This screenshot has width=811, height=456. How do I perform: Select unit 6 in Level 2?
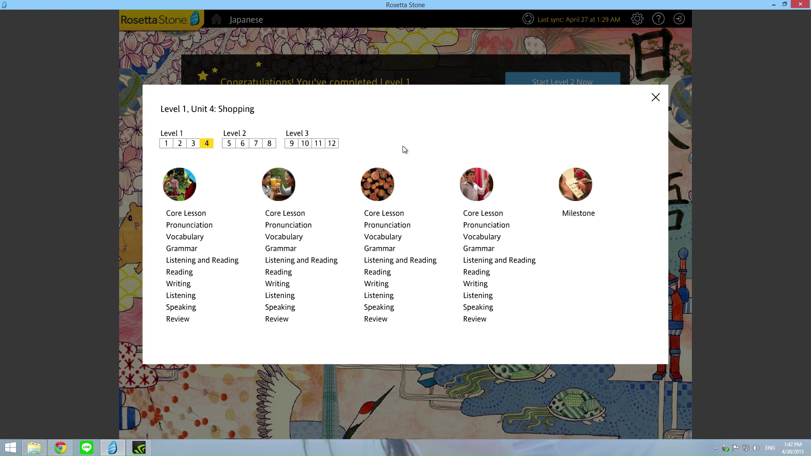(x=242, y=144)
